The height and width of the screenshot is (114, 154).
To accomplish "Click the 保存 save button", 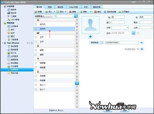I will point(125,111).
